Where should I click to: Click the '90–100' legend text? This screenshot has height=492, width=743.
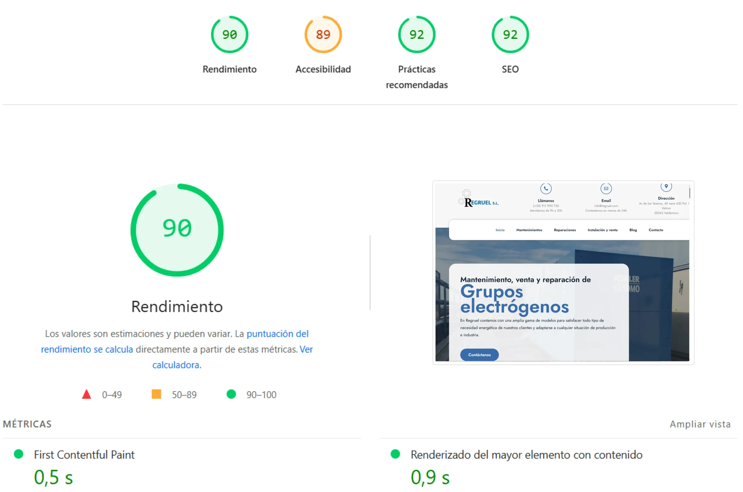[x=262, y=395]
